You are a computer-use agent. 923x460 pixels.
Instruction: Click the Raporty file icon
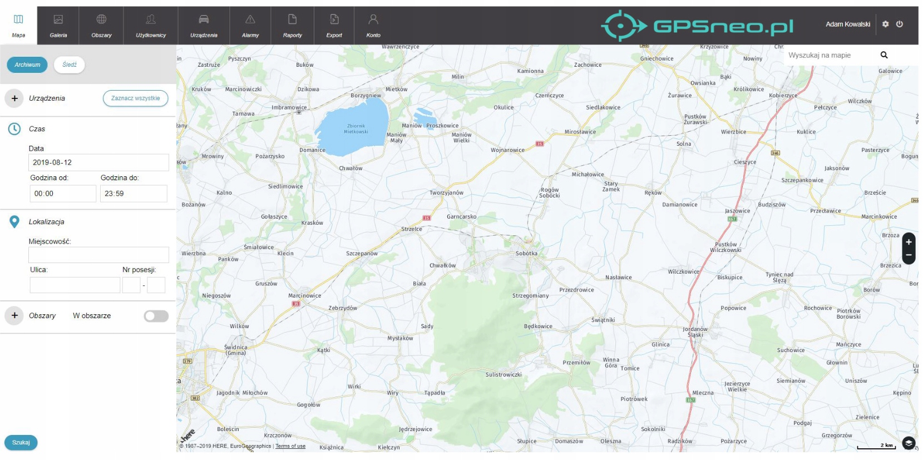tap(292, 19)
